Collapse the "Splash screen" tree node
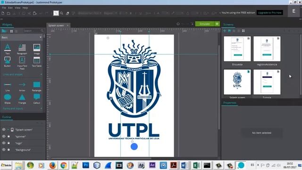Screen dimensions: 302x170 [8, 129]
